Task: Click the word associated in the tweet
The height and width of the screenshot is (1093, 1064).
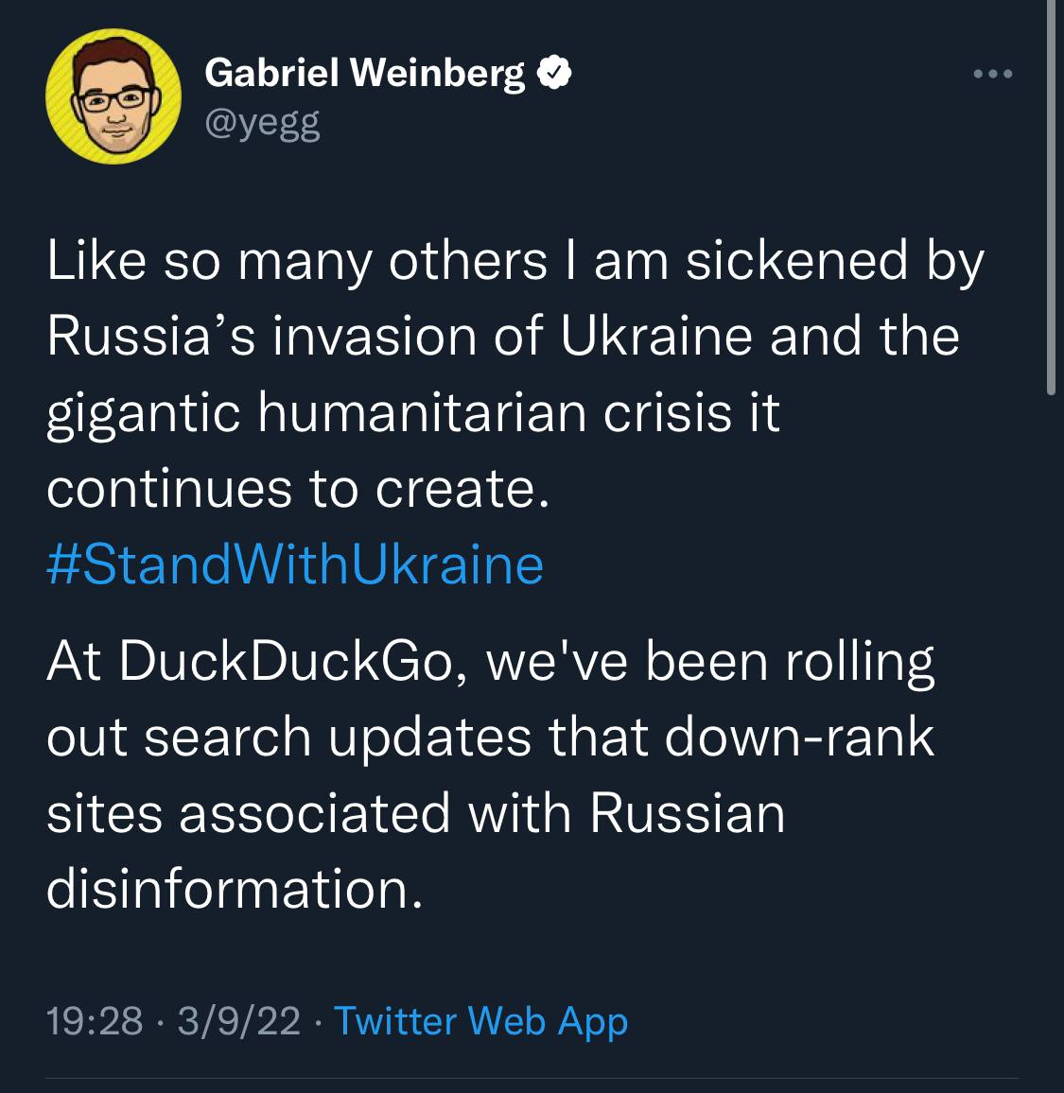Action: 314,813
